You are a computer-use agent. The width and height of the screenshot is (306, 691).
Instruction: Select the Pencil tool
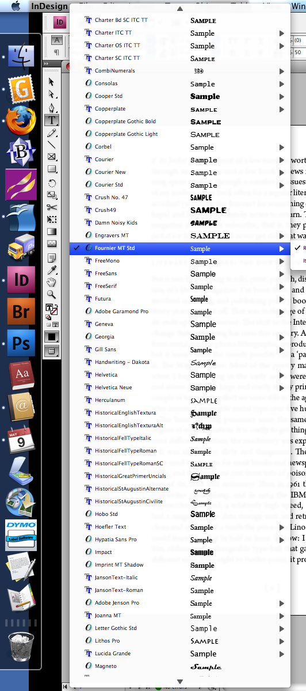52,132
